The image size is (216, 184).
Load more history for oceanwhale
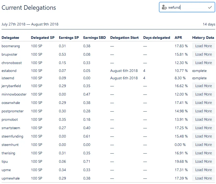pos(203,103)
